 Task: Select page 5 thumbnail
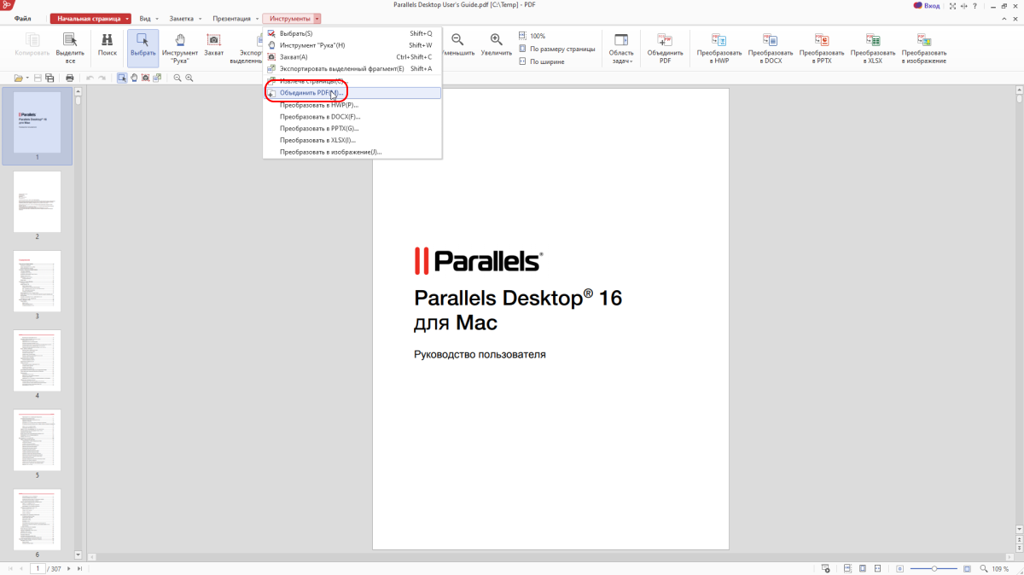click(37, 440)
